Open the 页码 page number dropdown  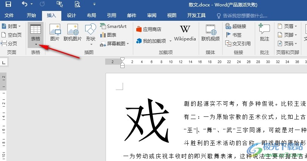click(287, 43)
